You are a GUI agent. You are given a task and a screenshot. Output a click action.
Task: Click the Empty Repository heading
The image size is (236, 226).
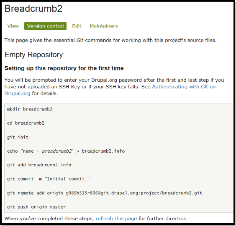point(33,55)
